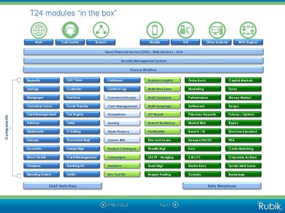Viewport: 285px width, 213px height.
Task: Open the Basel II / III module
Action: [203, 131]
